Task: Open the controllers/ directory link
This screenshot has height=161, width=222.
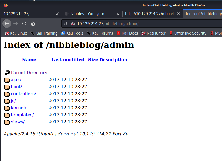Action: click(23, 94)
